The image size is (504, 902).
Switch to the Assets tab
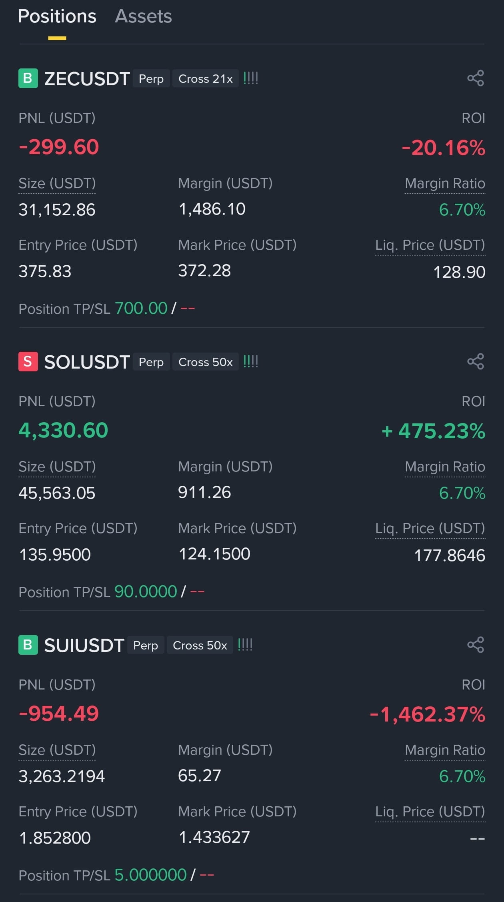coord(143,16)
